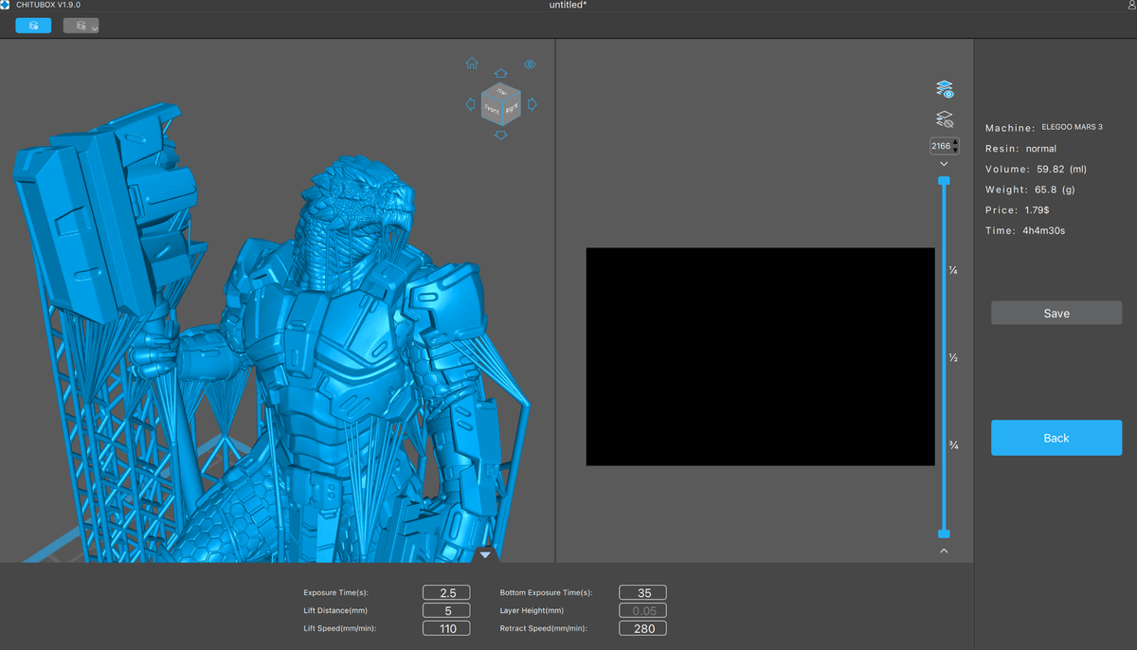1137x650 pixels.
Task: Click the Save button
Action: point(1056,313)
